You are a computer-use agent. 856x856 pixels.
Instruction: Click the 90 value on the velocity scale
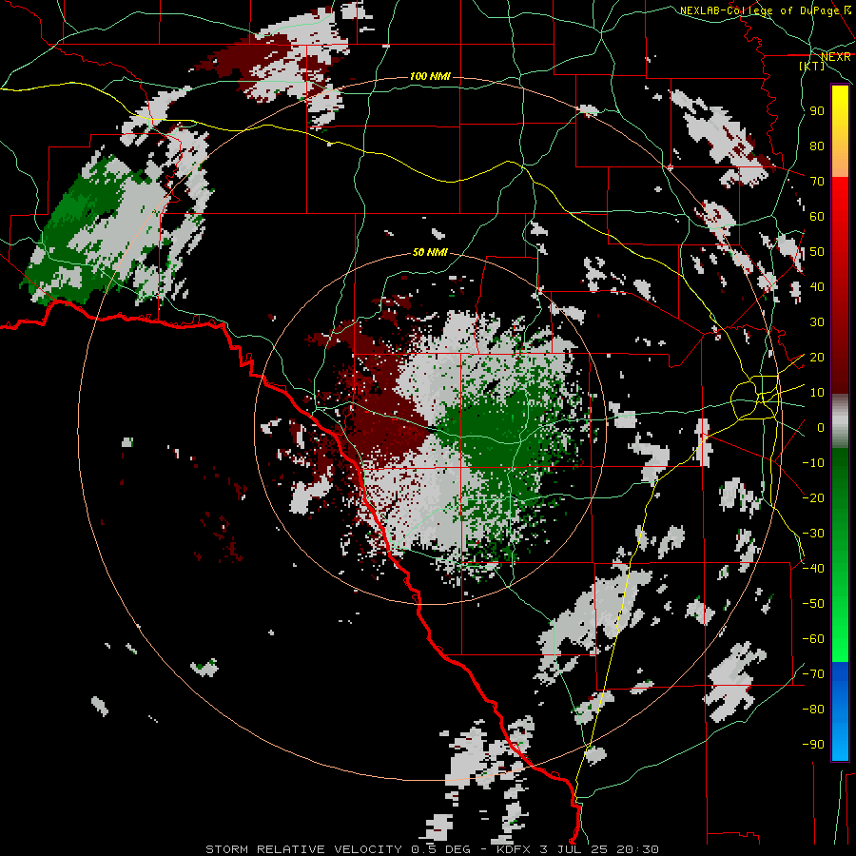(x=817, y=111)
